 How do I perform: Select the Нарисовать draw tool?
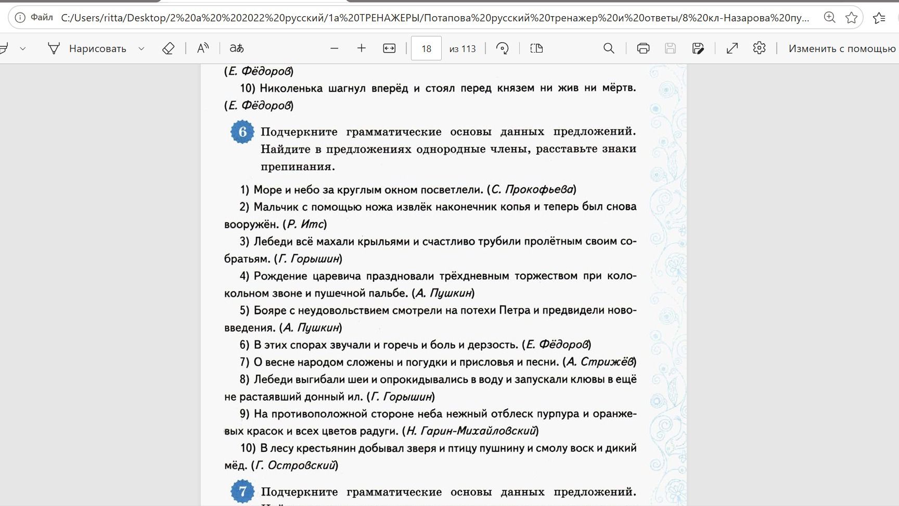[x=87, y=48]
